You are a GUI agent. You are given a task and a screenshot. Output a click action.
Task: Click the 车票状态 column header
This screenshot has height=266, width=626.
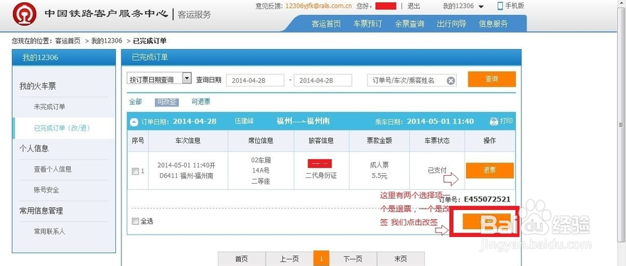click(x=437, y=140)
